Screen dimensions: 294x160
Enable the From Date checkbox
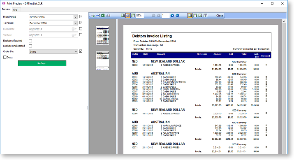81,29
